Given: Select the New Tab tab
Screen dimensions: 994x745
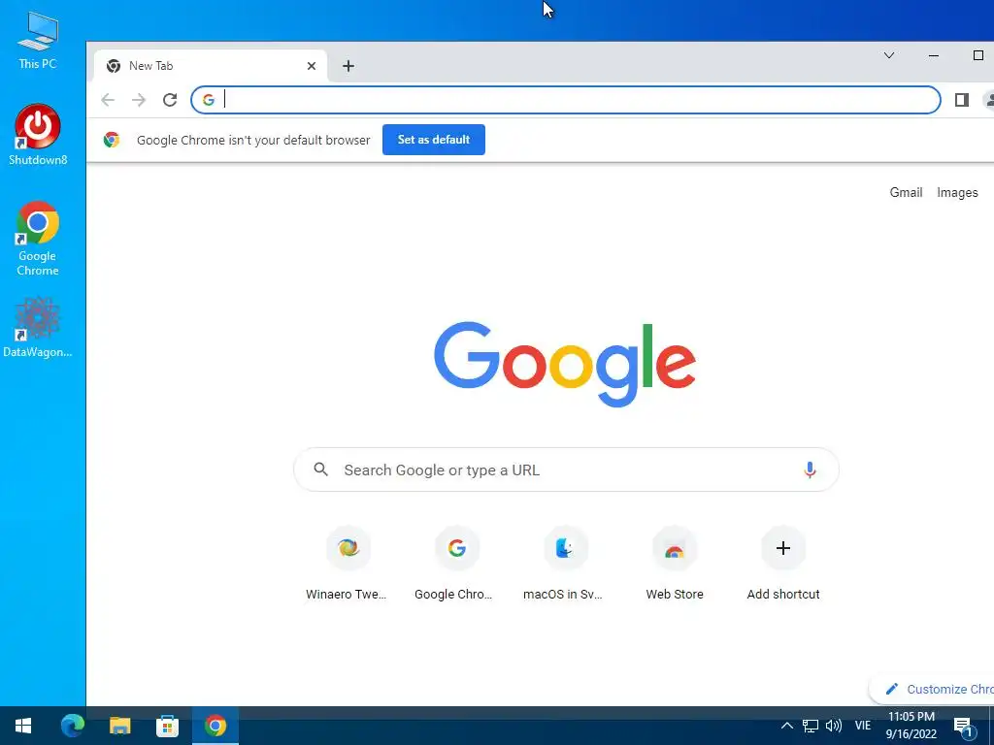Looking at the screenshot, I should pos(211,66).
